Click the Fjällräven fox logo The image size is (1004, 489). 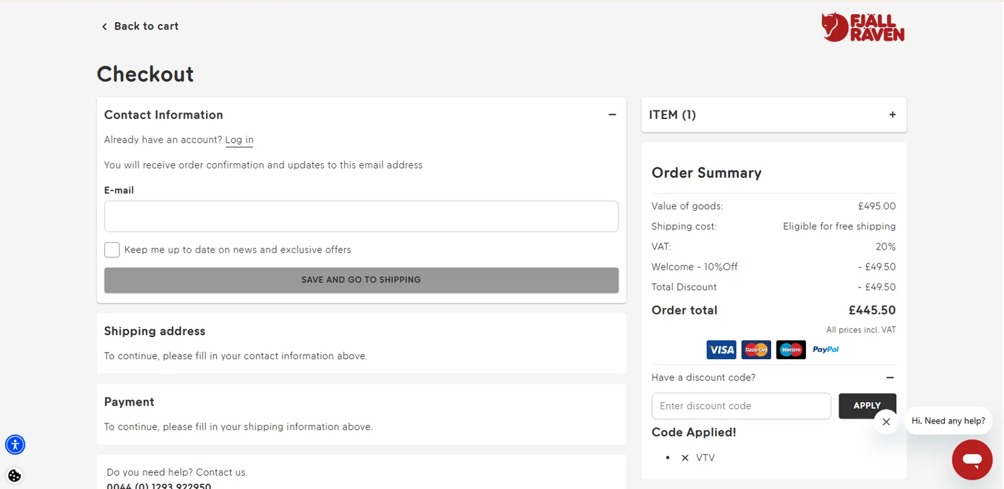(863, 27)
